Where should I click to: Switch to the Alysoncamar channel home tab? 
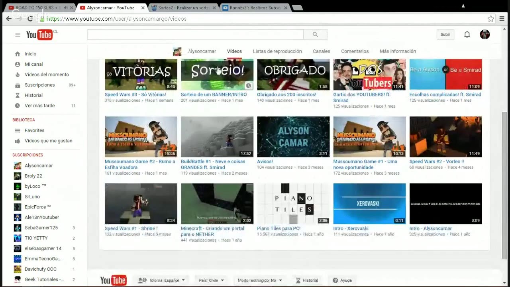(202, 51)
